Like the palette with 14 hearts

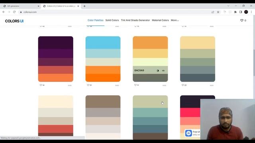coord(41,85)
